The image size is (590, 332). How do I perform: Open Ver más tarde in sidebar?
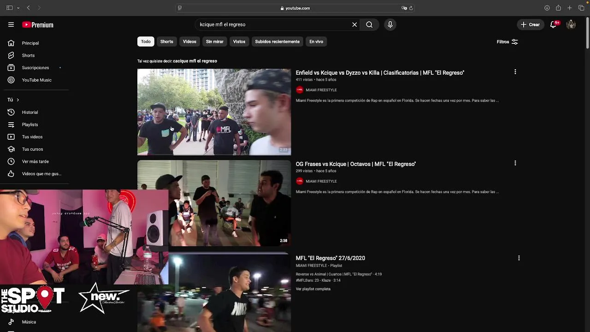[35, 161]
